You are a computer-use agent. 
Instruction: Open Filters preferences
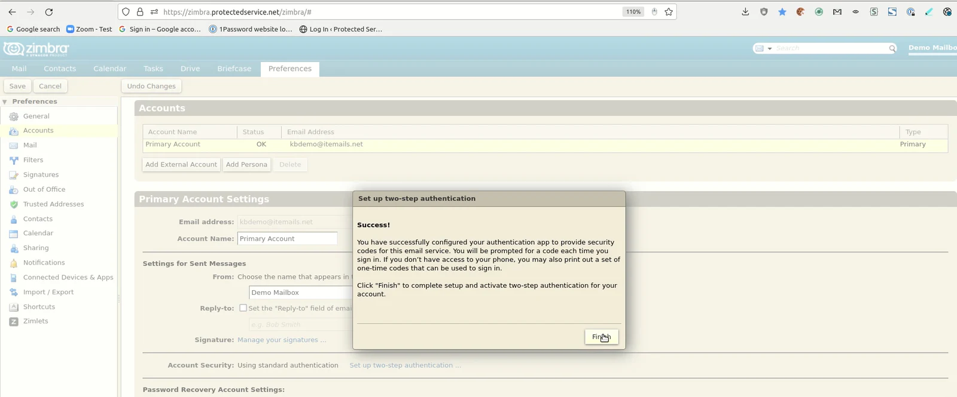pyautogui.click(x=33, y=160)
